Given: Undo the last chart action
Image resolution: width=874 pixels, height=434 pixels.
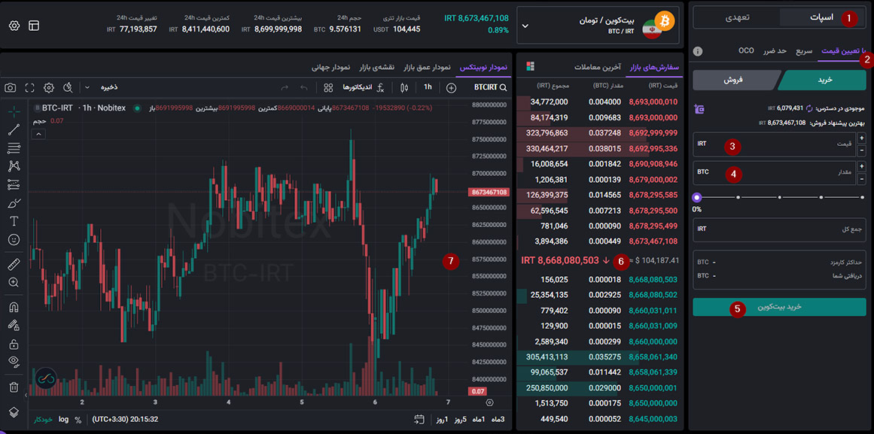Looking at the screenshot, I should 304,87.
